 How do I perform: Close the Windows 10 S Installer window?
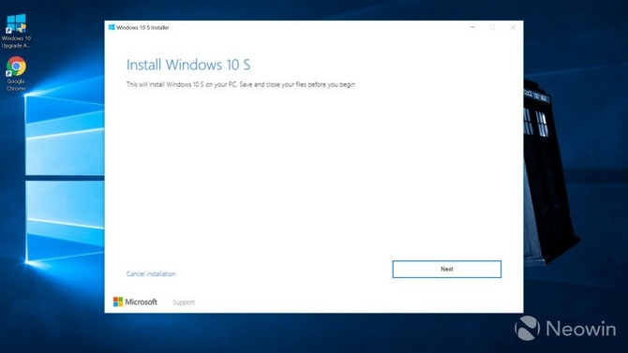(x=513, y=27)
